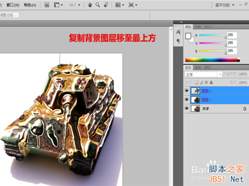Select the layer named 图层 1
Screen dimensions: 249x186
(206, 100)
